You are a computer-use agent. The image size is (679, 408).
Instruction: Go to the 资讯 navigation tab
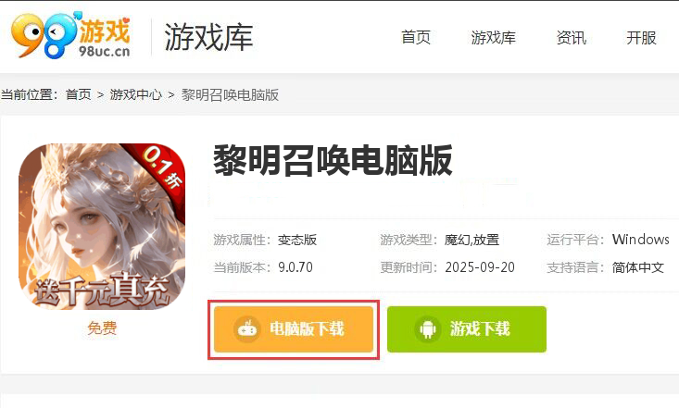click(x=572, y=37)
